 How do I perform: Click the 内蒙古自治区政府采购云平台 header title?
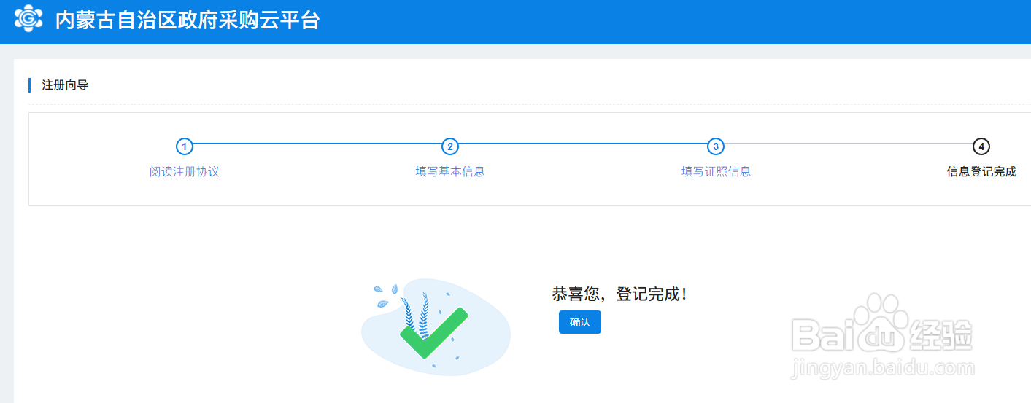coord(188,20)
